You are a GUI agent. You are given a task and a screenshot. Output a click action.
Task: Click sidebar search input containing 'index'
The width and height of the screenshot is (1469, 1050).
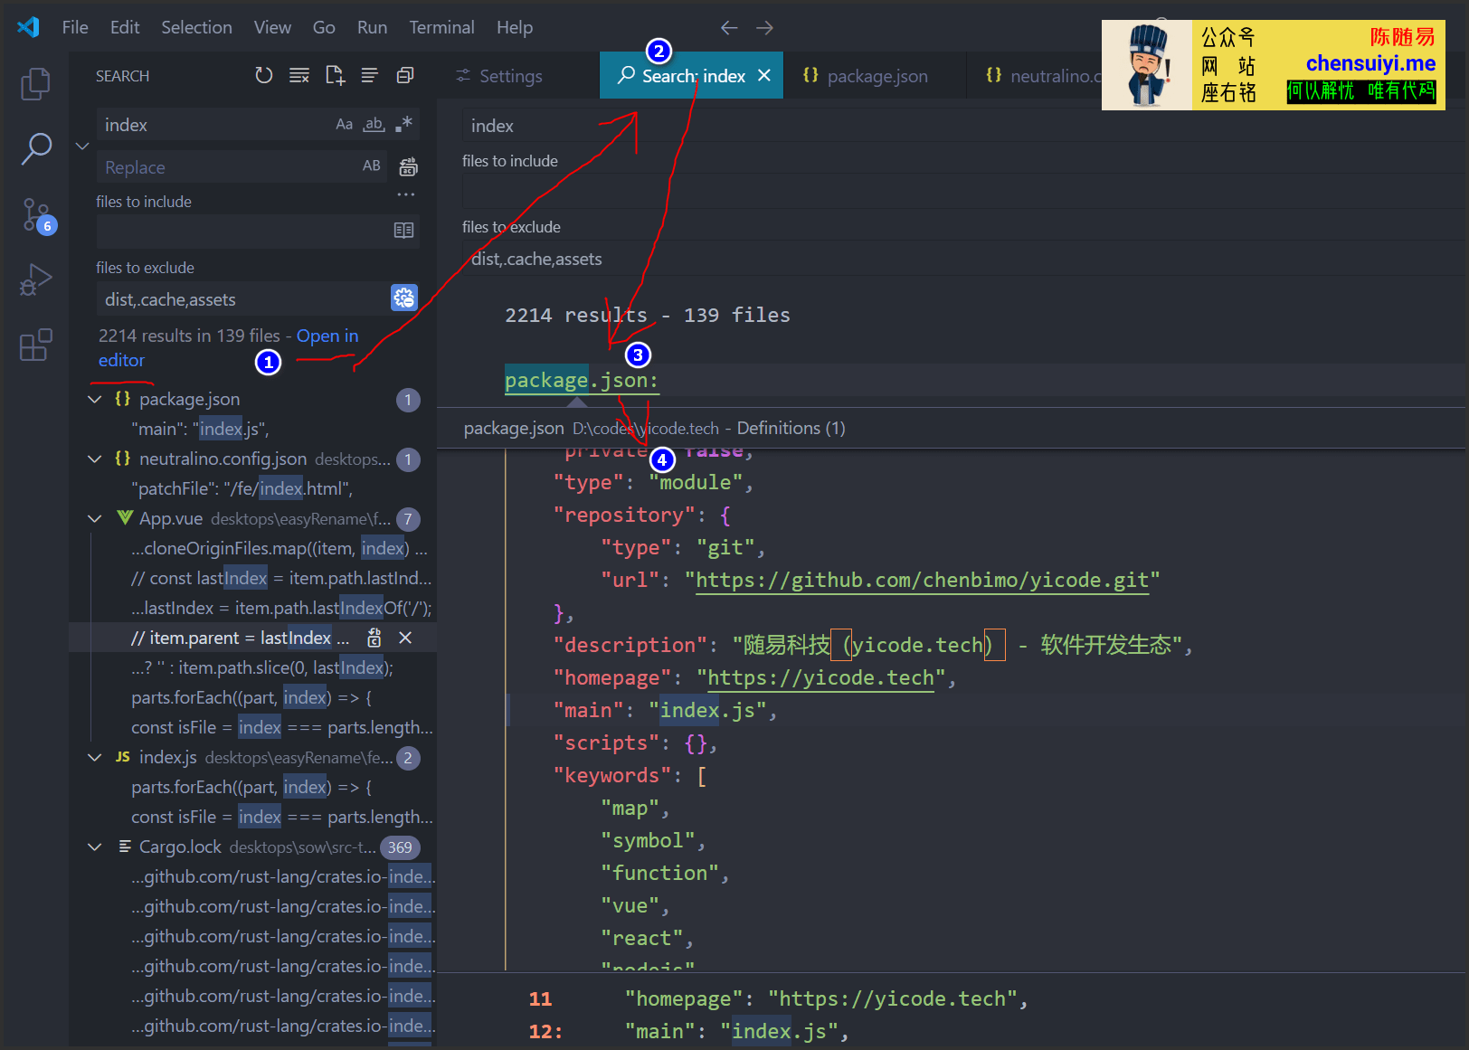215,125
